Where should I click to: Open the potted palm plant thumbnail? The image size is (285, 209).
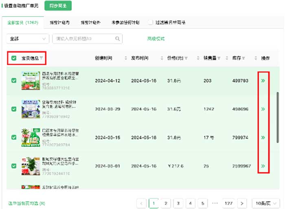coord(31,166)
